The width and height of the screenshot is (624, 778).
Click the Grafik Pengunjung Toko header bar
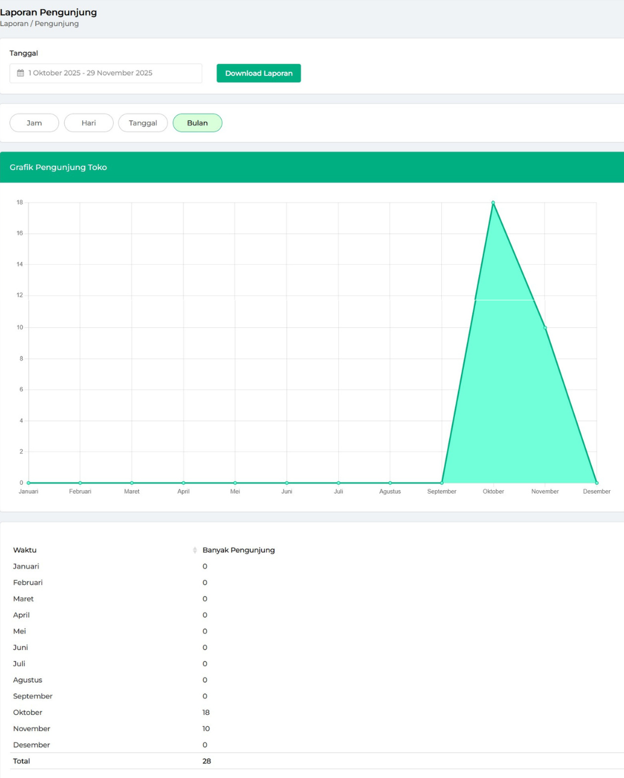coord(312,167)
